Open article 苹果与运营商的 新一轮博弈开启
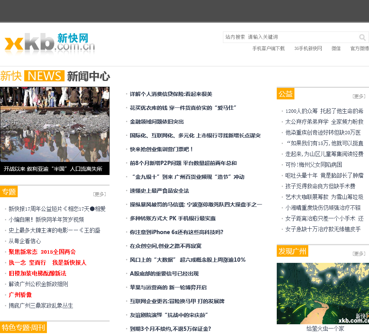This screenshot has height=335, width=369. click(168, 287)
